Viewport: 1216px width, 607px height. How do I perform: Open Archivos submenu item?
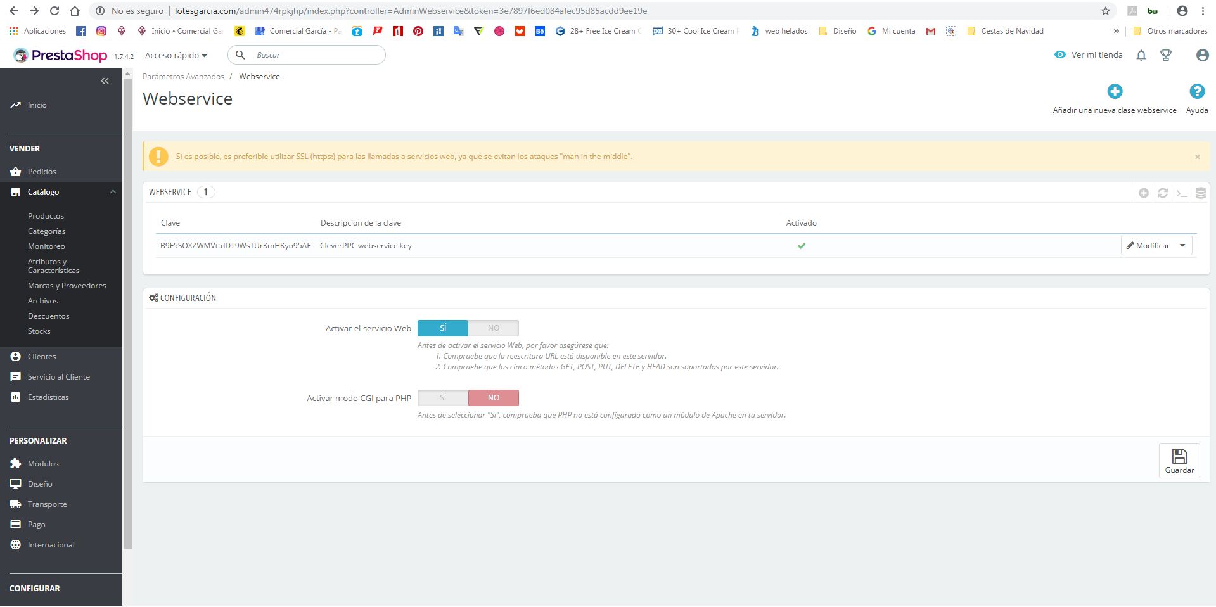(x=43, y=301)
